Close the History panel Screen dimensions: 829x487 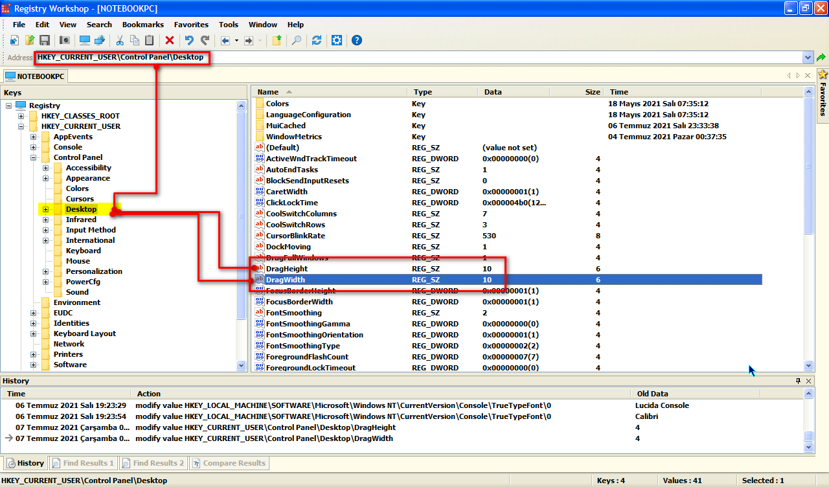pyautogui.click(x=808, y=381)
